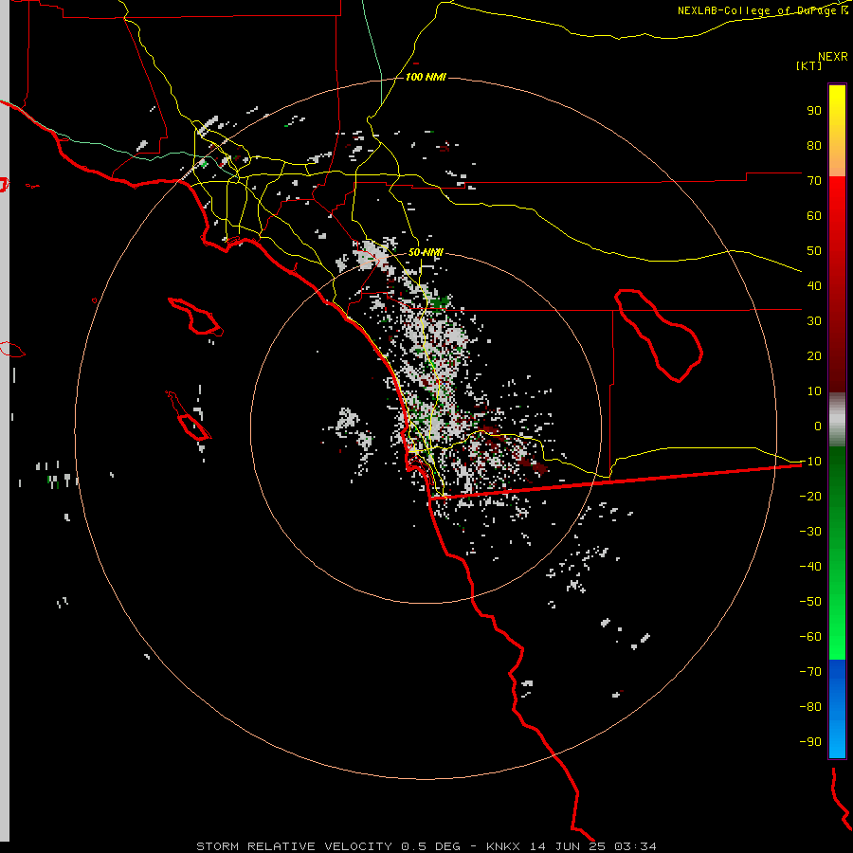Select the 20 value on the velocity scale
The height and width of the screenshot is (853, 853).
(814, 355)
